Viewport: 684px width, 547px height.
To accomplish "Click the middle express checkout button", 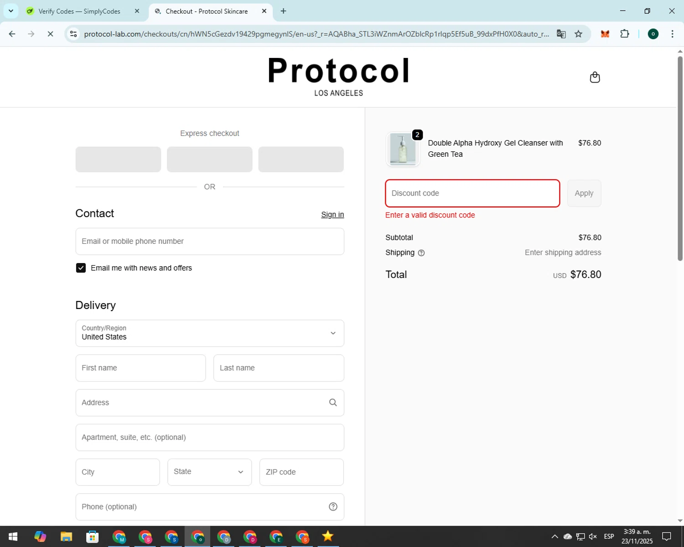I will pyautogui.click(x=210, y=159).
